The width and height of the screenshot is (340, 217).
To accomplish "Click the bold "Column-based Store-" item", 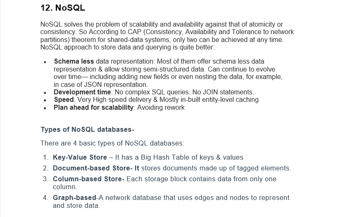I will point(89,179).
